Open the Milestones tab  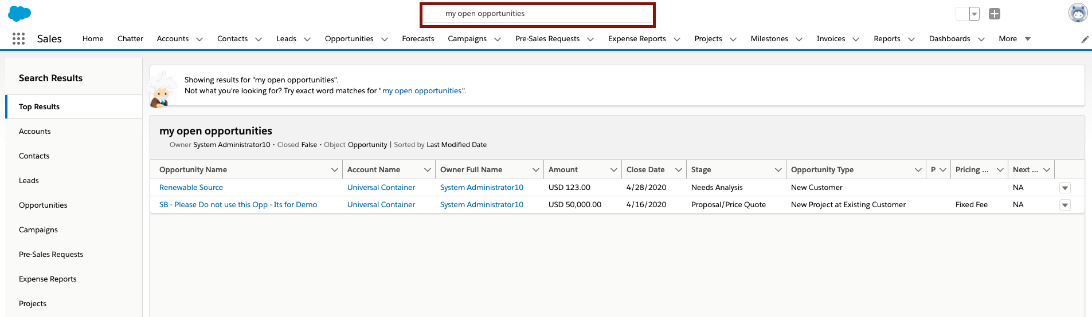[x=769, y=39]
